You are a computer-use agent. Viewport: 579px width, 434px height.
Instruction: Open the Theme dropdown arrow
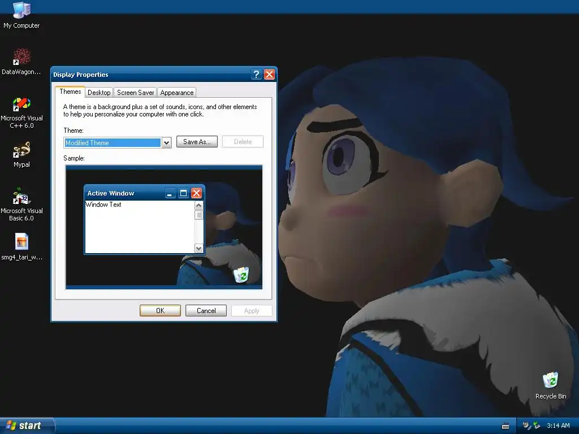click(x=167, y=143)
